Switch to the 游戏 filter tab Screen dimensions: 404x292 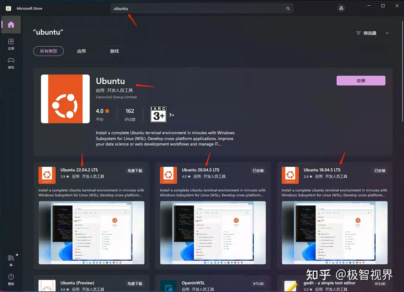click(x=114, y=51)
